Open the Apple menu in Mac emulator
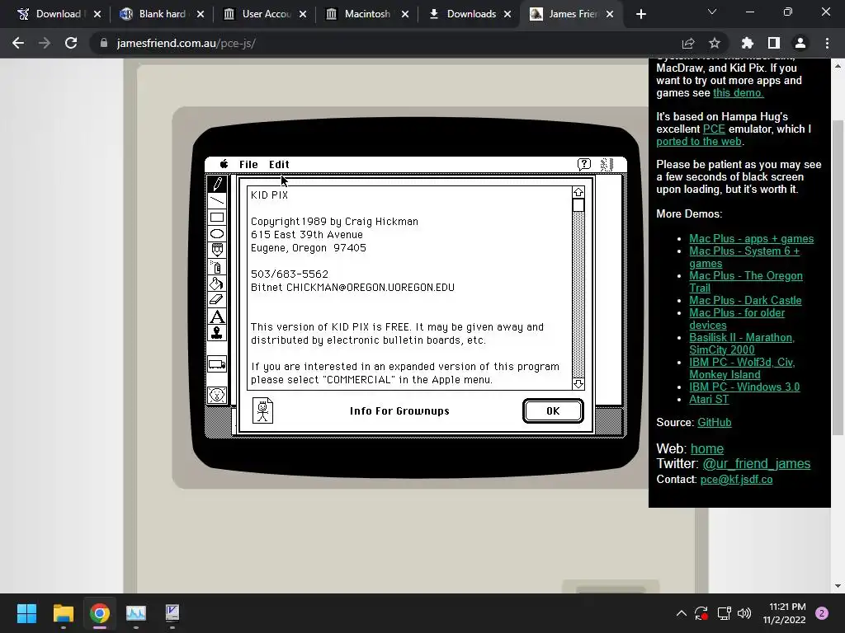 coord(224,164)
